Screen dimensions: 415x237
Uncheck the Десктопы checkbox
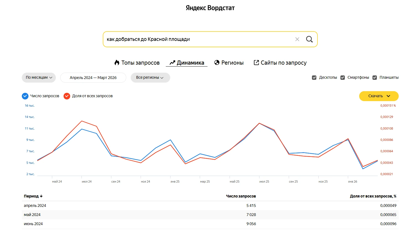pyautogui.click(x=314, y=78)
